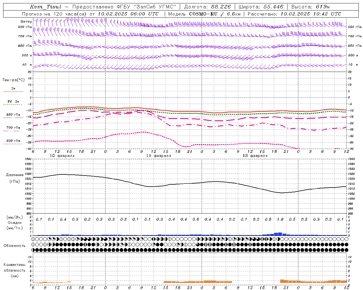
Task: Click the "Рассчитано: 10.02.2025 10:42 UTC" timestamp
Action: click(x=294, y=14)
